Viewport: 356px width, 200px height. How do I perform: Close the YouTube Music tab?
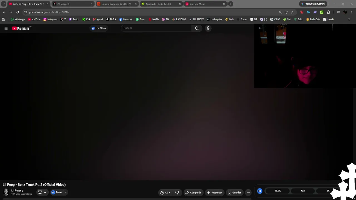click(224, 4)
